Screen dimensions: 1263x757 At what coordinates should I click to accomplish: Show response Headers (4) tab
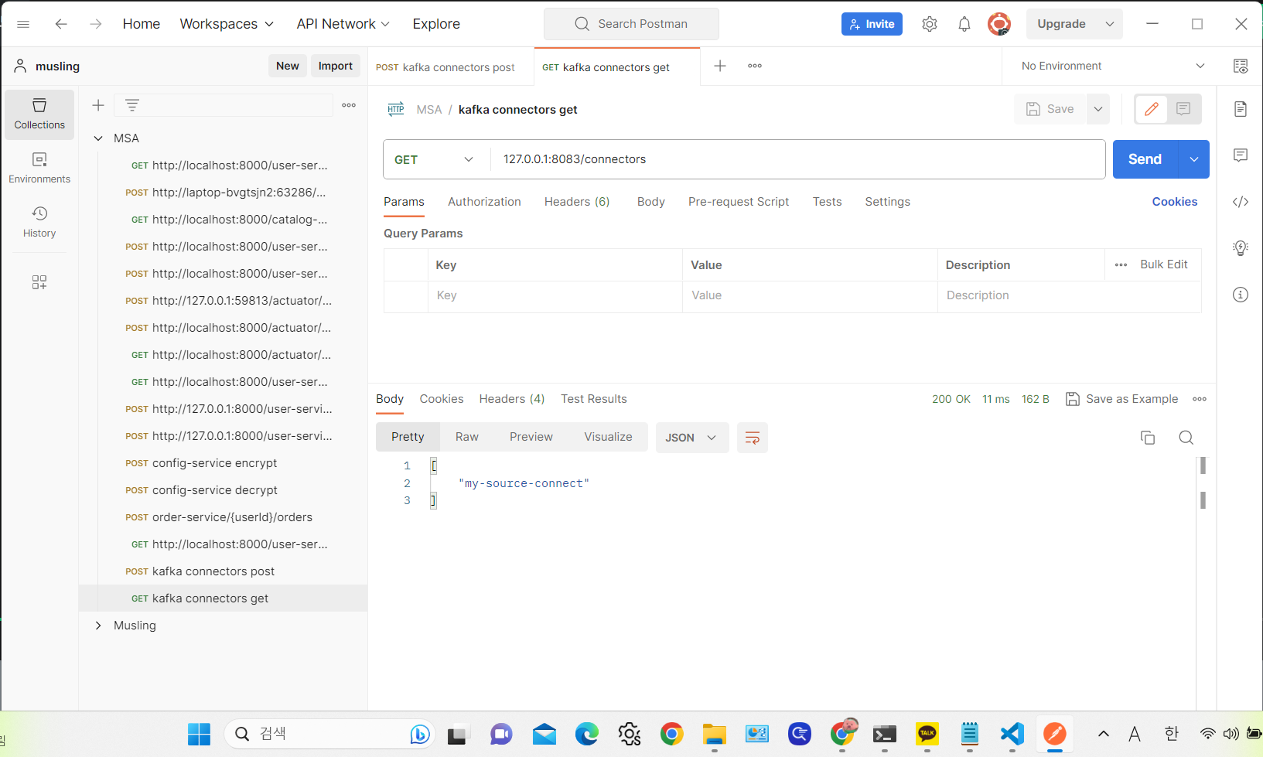pyautogui.click(x=512, y=399)
